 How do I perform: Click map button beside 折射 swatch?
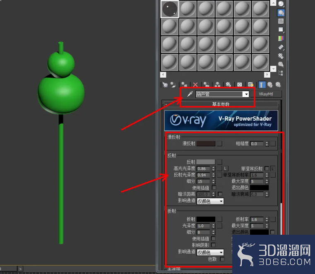tap(219, 219)
